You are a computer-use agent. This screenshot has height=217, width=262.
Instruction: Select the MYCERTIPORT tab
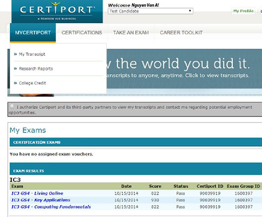click(33, 32)
